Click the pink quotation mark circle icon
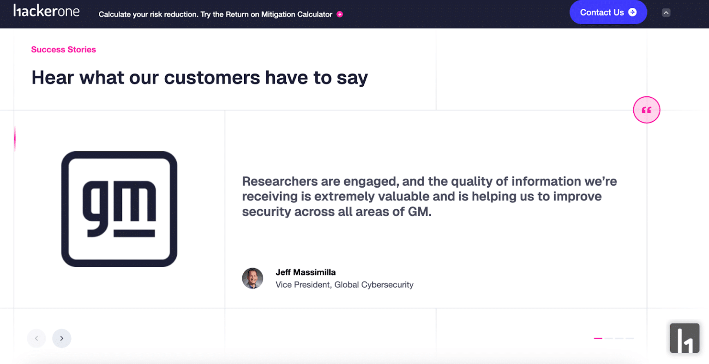709x364 pixels. 646,110
